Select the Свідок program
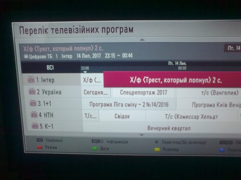241x180 pixels. click(122, 116)
